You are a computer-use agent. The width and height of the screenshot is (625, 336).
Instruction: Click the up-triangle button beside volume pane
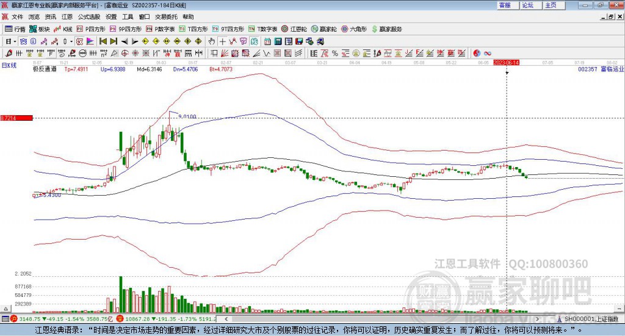click(x=5, y=309)
